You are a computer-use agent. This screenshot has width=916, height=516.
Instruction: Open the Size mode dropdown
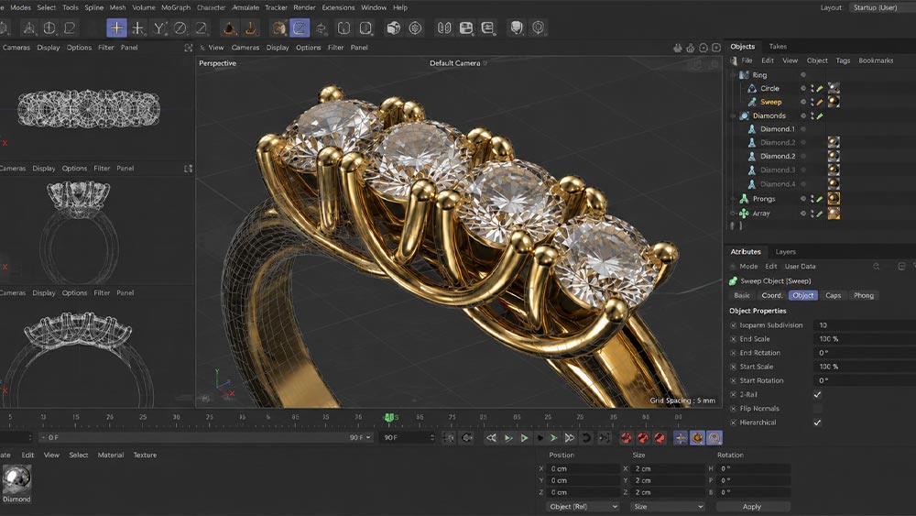click(668, 507)
